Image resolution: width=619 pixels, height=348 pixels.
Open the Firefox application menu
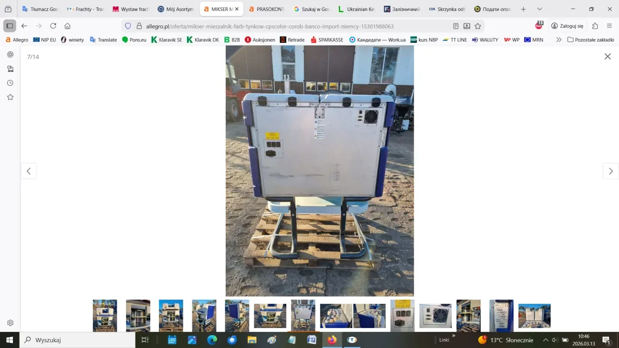[x=609, y=26]
